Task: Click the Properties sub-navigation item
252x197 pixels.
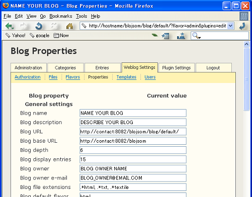Action: [98, 77]
